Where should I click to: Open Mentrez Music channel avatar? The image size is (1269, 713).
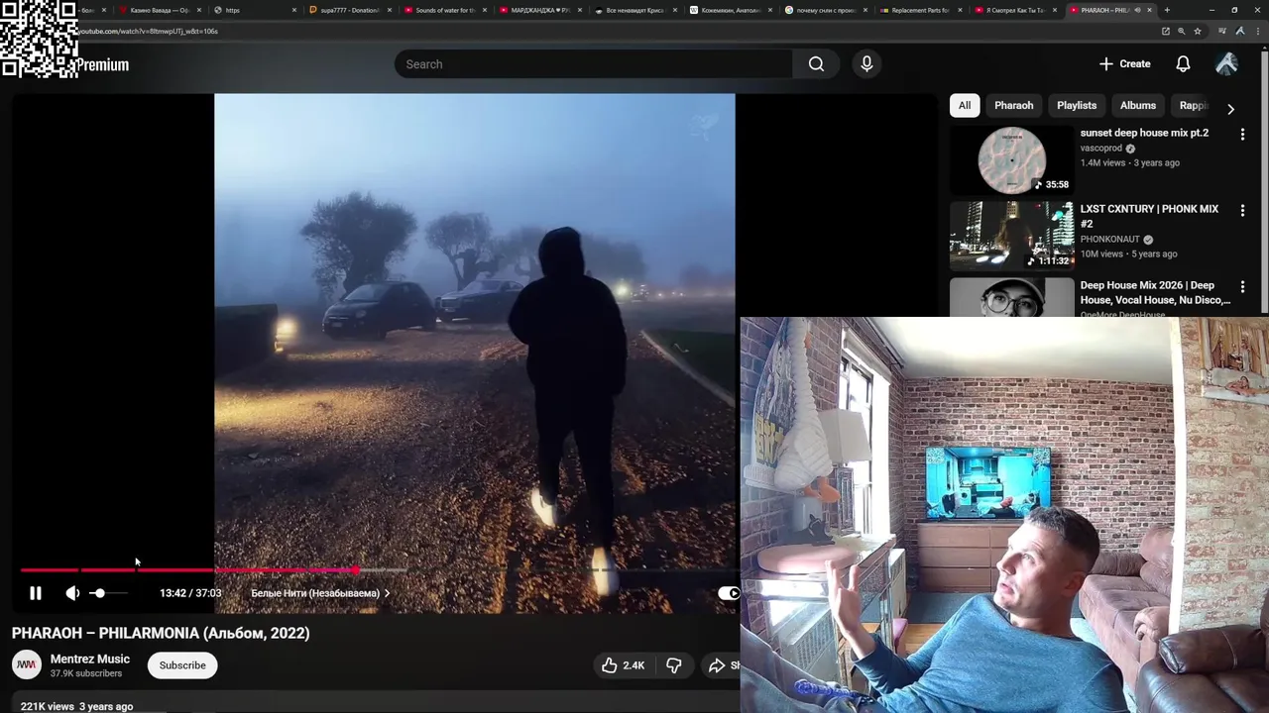27,664
